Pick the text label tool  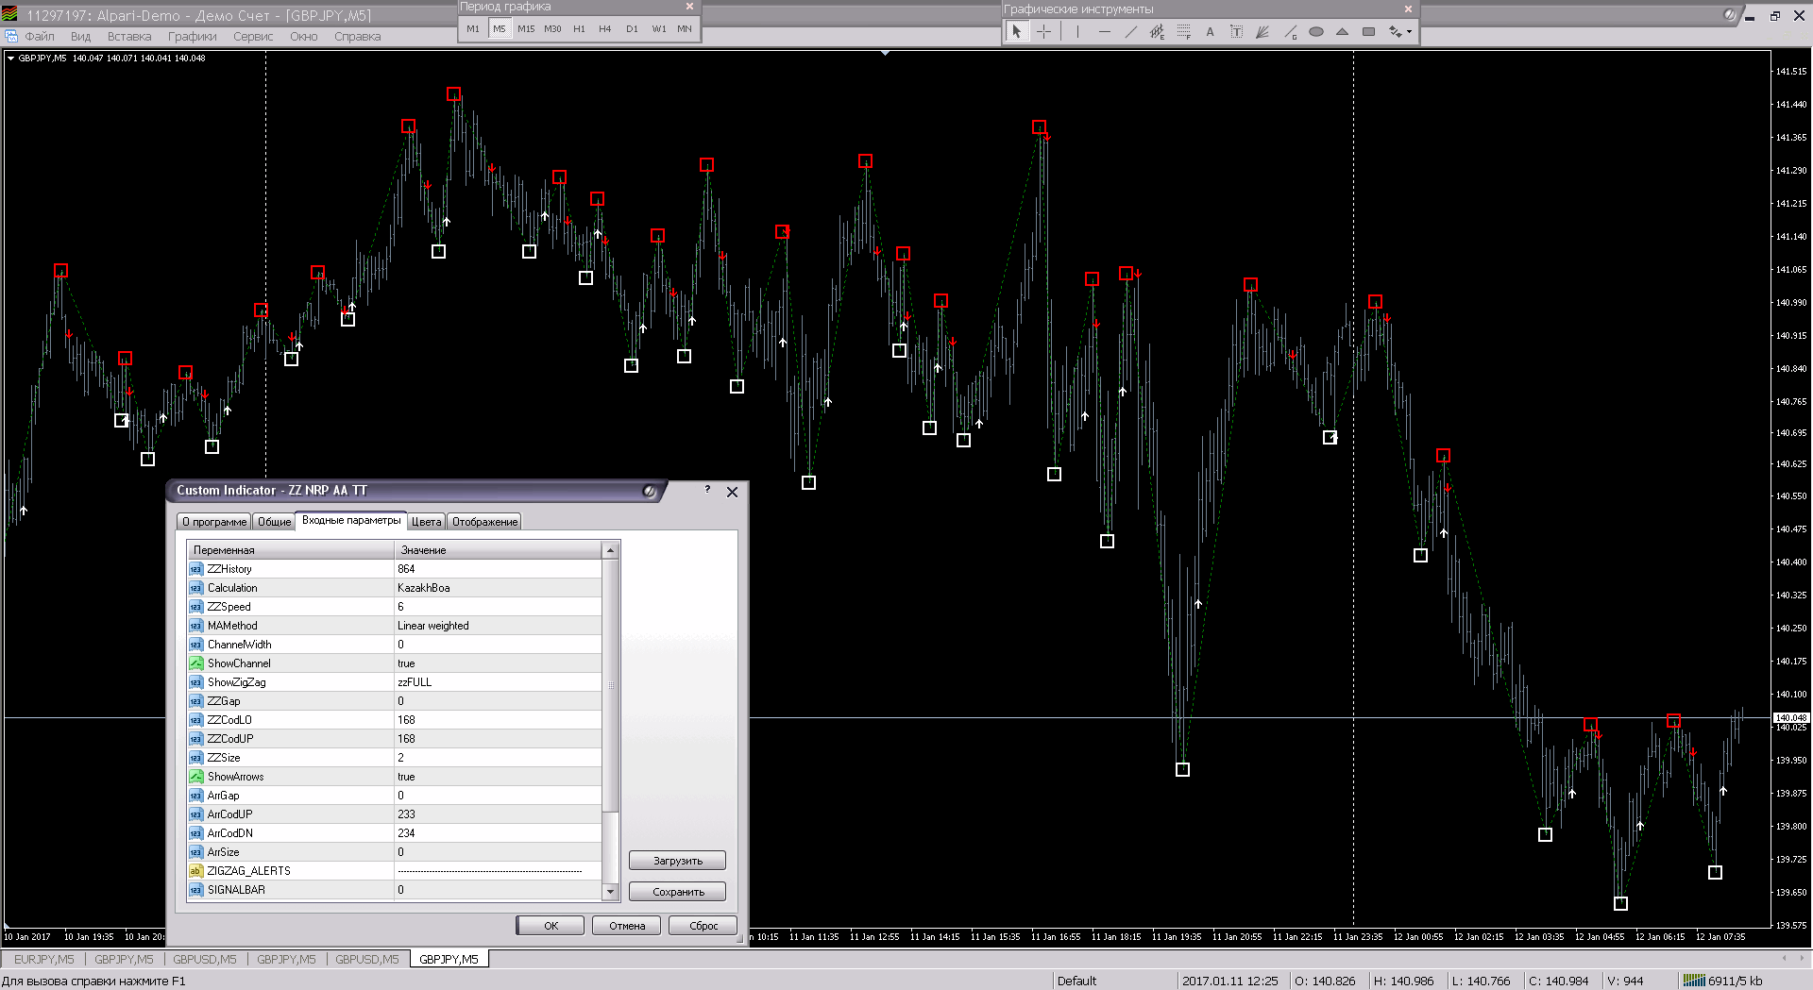pyautogui.click(x=1236, y=32)
